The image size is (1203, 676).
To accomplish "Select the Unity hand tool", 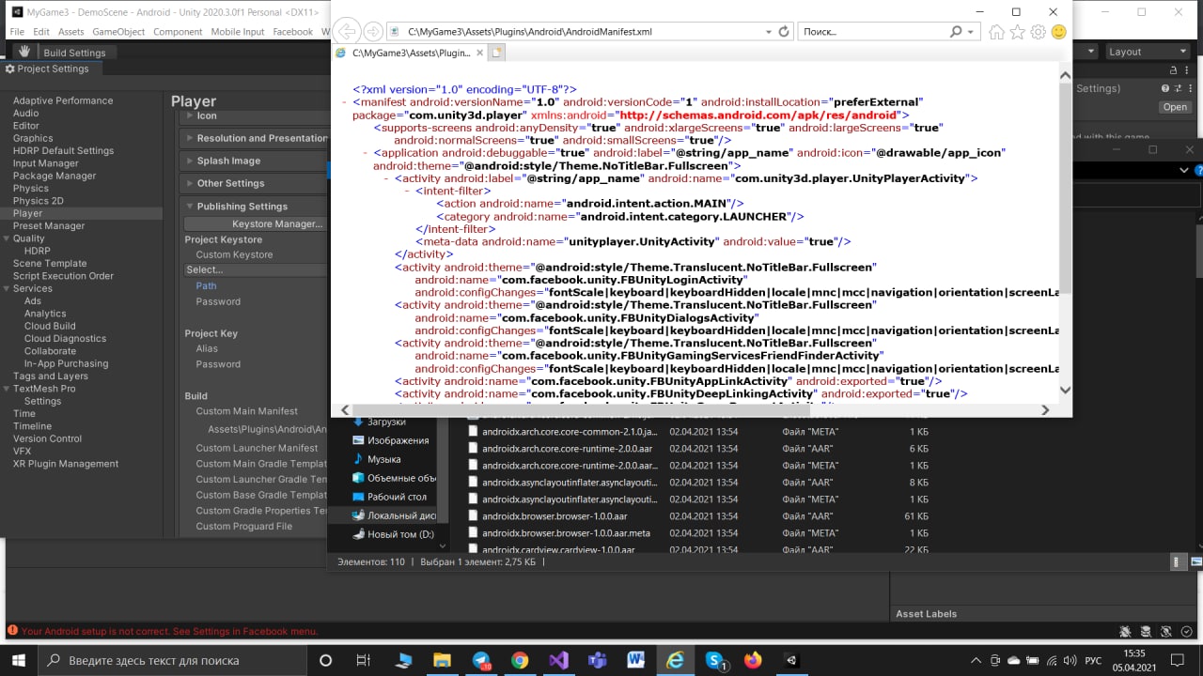I will (x=23, y=52).
